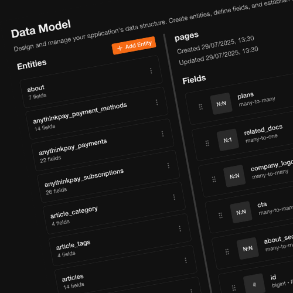293x293 pixels.
Task: Click the Add Entity button
Action: click(x=134, y=46)
